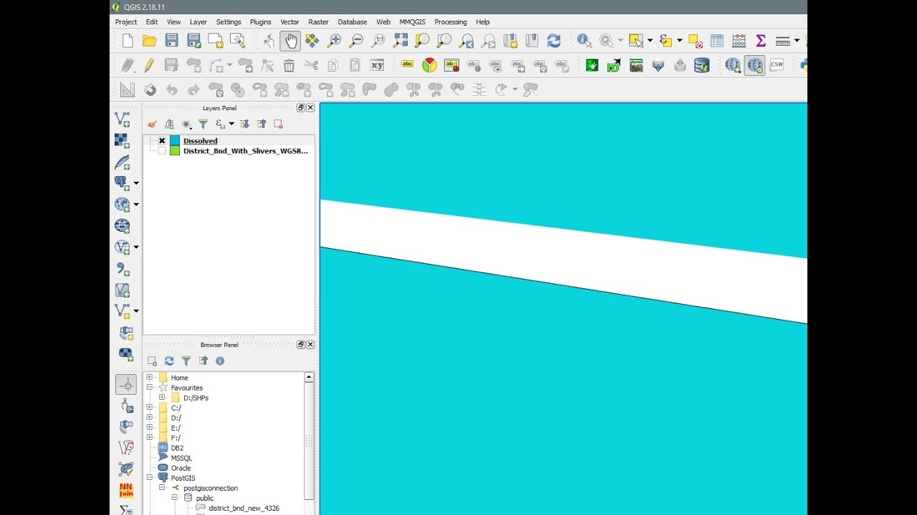Add a raster layer from side toolbar
This screenshot has height=515, width=917.
click(x=123, y=141)
